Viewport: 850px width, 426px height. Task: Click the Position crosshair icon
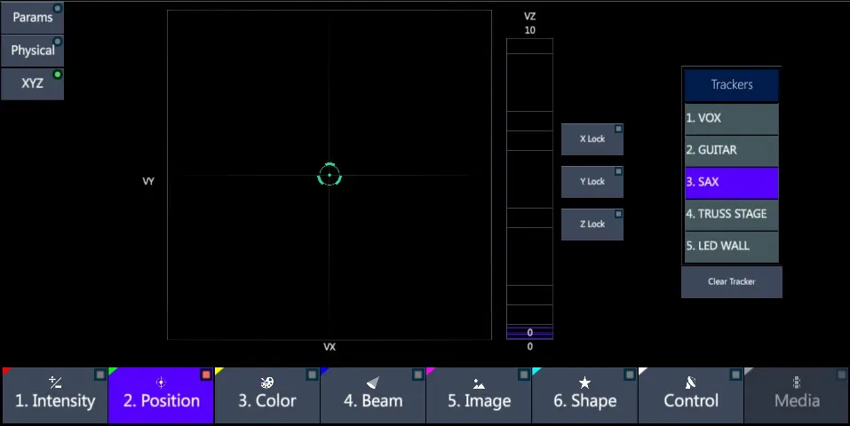click(161, 383)
